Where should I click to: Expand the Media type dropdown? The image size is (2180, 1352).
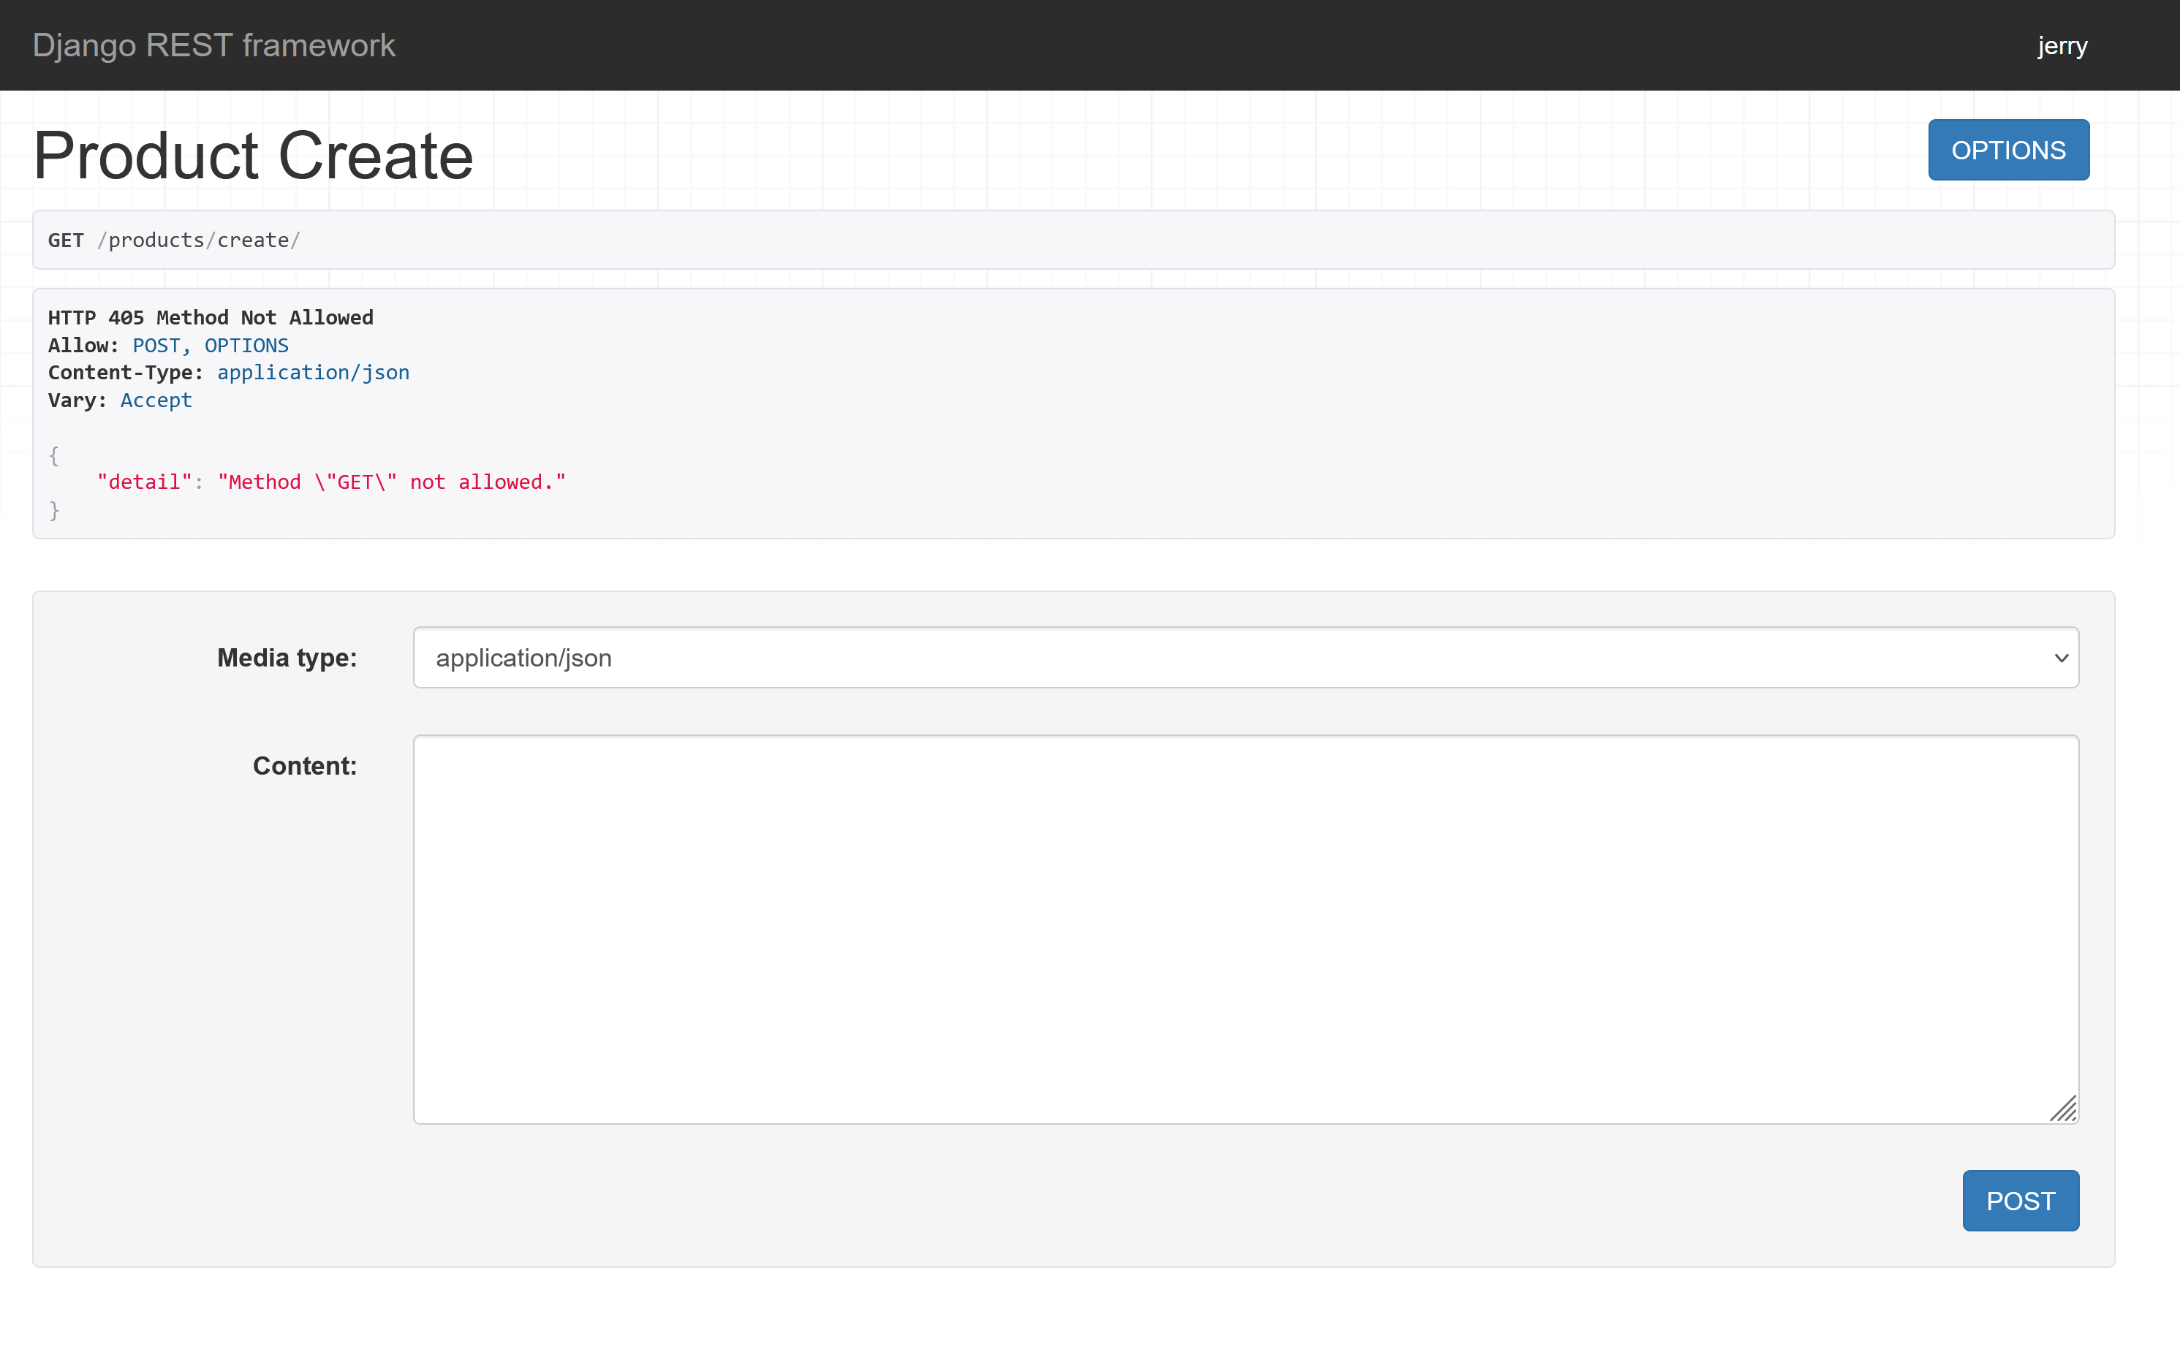pyautogui.click(x=1244, y=658)
